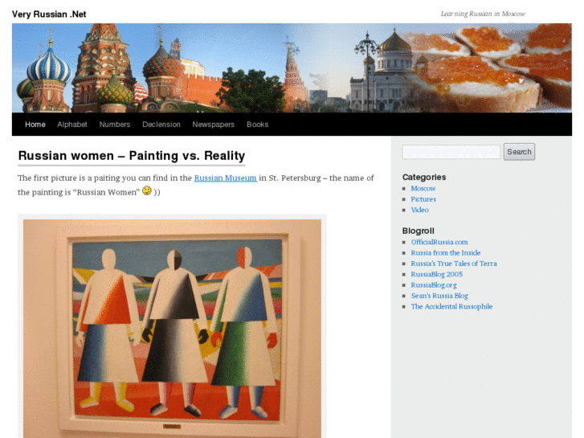The width and height of the screenshot is (584, 438).
Task: Click the Moscow header banner image
Action: coord(292,68)
